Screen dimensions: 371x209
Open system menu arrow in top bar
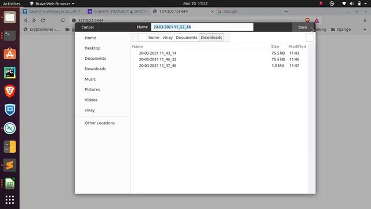click(366, 3)
